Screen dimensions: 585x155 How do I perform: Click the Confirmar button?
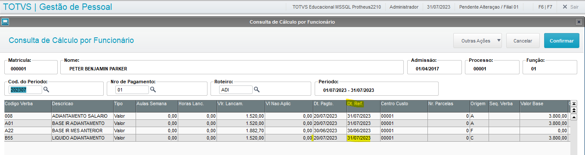point(562,41)
